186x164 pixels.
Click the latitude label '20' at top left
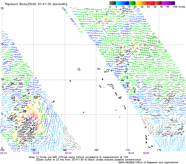tap(2, 8)
